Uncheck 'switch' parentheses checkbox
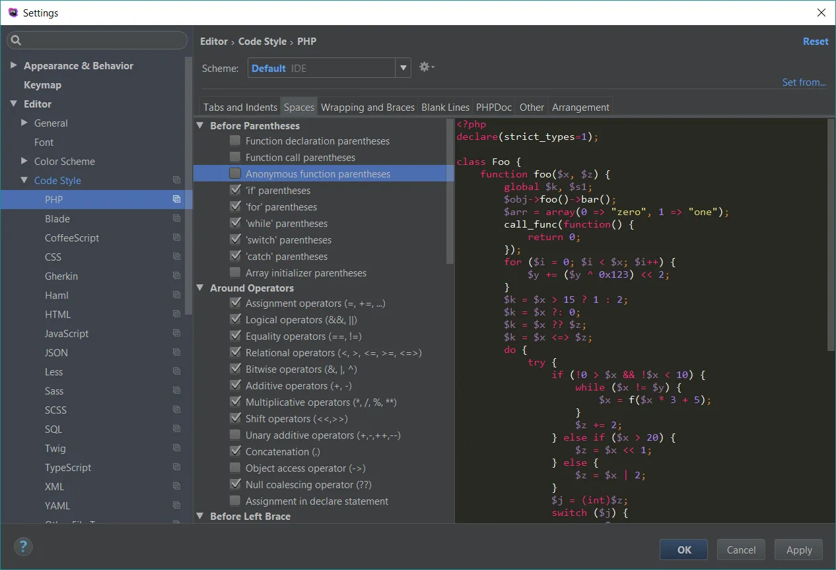The width and height of the screenshot is (836, 570). click(235, 239)
